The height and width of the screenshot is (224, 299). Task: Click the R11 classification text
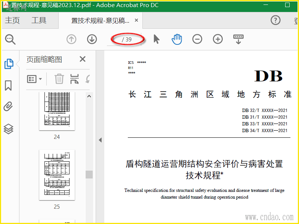coord(130,68)
